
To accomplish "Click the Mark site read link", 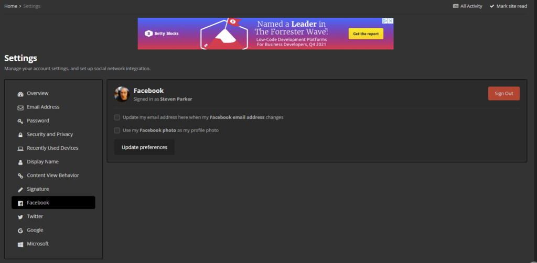I will 508,6.
